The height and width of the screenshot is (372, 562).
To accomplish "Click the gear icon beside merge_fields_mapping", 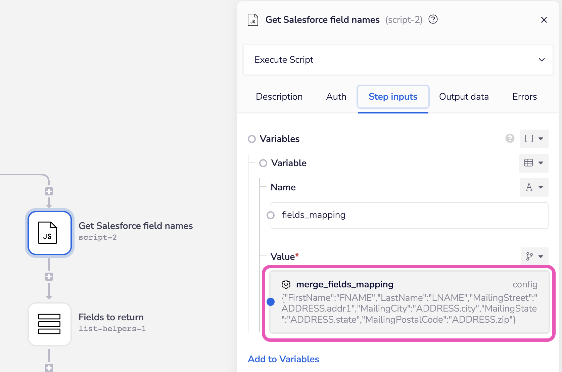I will pyautogui.click(x=286, y=284).
